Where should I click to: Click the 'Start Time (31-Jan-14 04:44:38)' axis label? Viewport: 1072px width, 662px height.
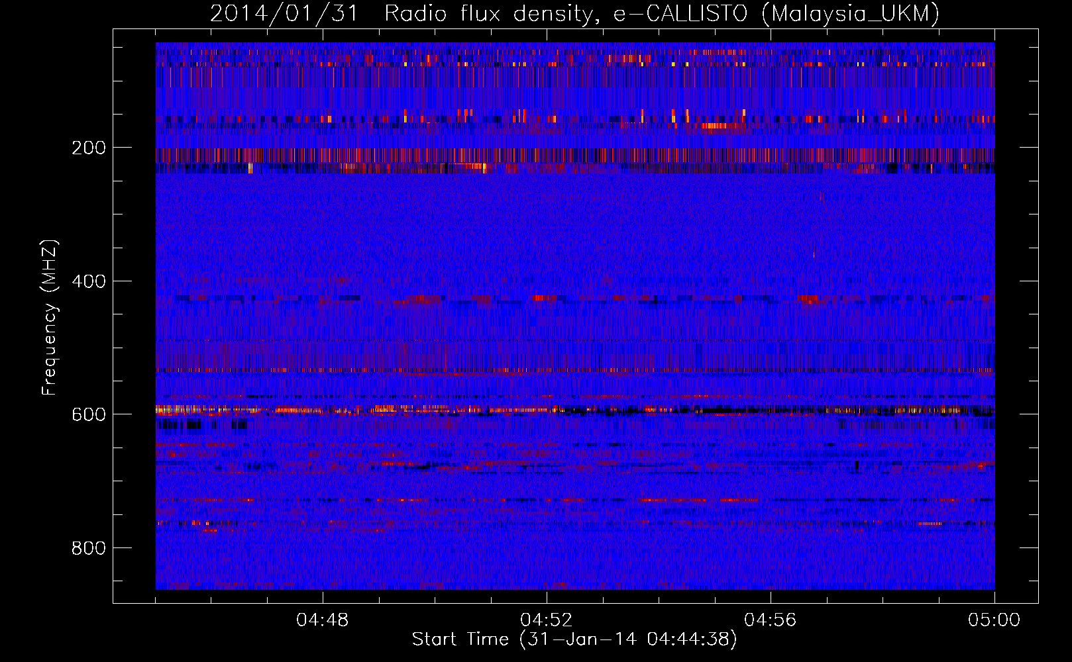tap(574, 639)
